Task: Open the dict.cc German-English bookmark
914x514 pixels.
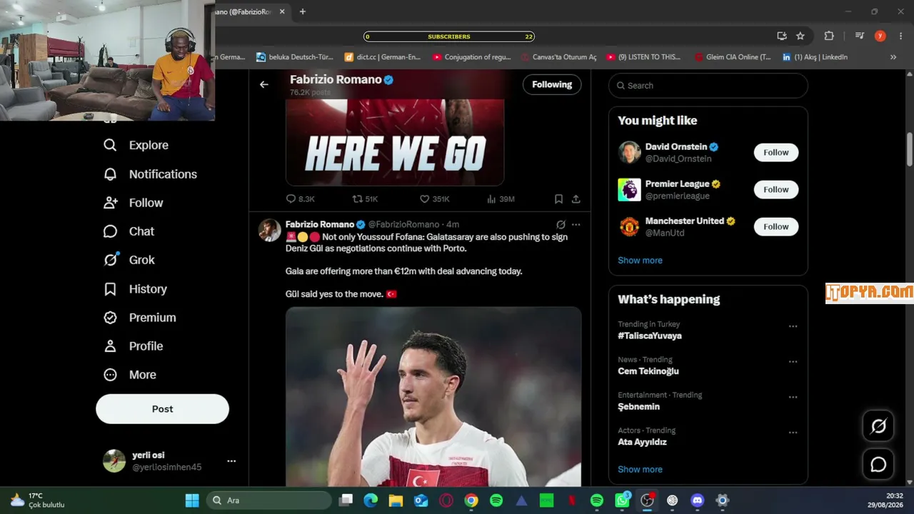Action: [383, 57]
